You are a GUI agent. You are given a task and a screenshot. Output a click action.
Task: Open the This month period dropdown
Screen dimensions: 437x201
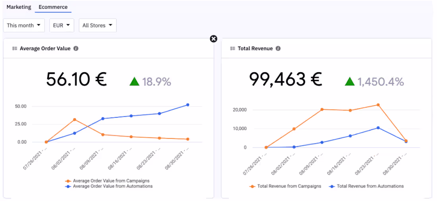(x=24, y=25)
